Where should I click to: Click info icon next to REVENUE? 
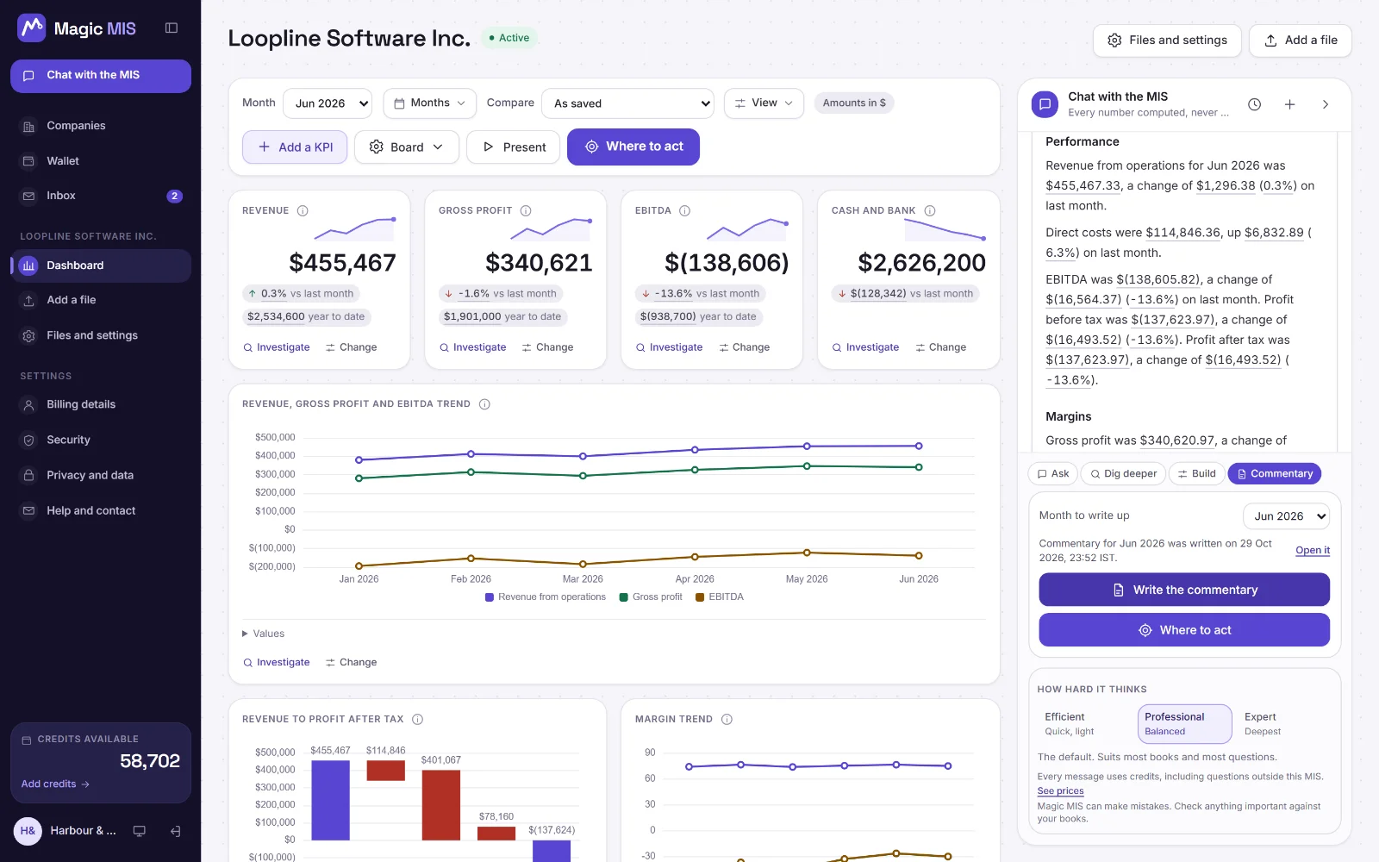pos(303,210)
